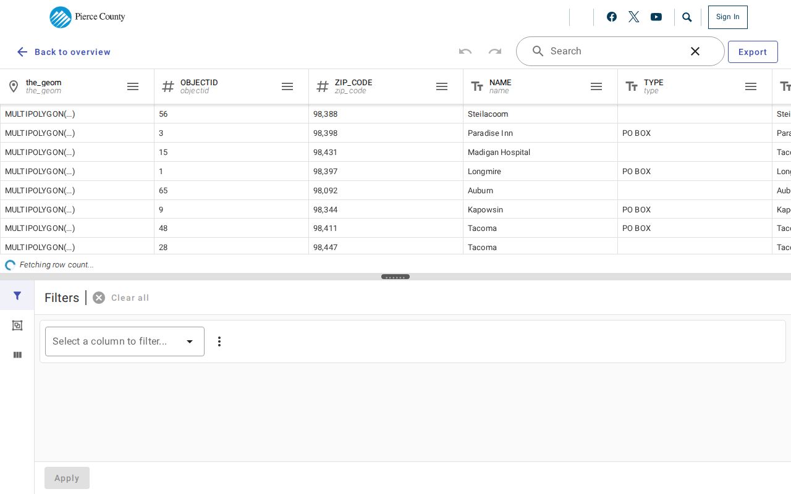Select PO BOX type in Paradise Inn row
Screen dimensions: 791x494
click(695, 133)
